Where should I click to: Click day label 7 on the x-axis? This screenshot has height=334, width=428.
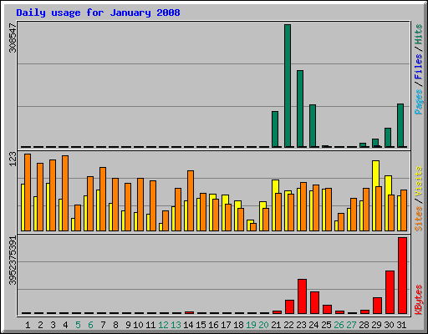103,325
